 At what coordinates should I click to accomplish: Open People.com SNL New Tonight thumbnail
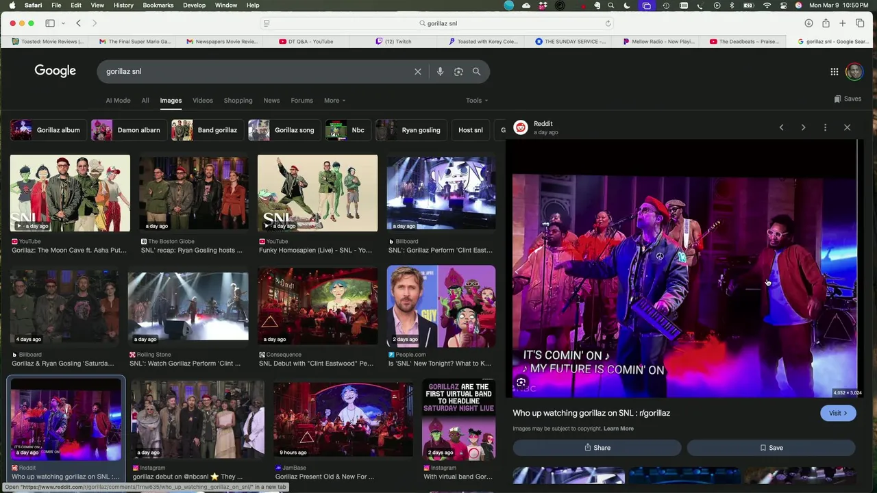point(441,306)
